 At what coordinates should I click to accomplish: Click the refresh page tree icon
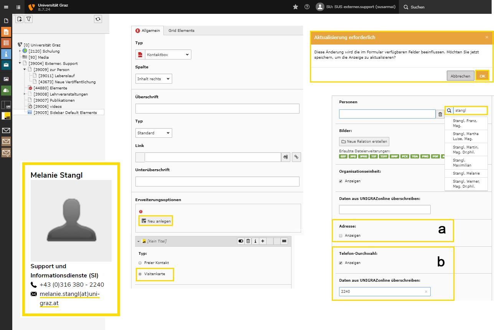98,19
